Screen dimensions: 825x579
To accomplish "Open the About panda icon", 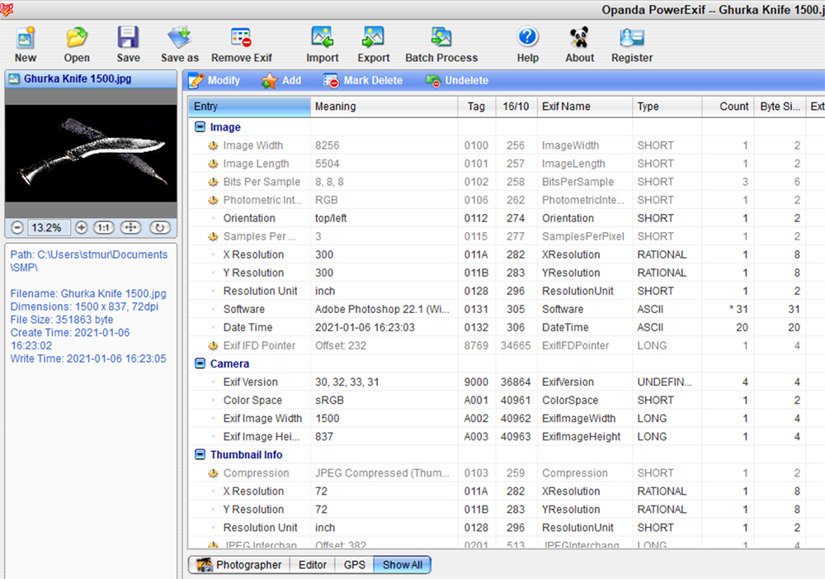I will coord(579,38).
